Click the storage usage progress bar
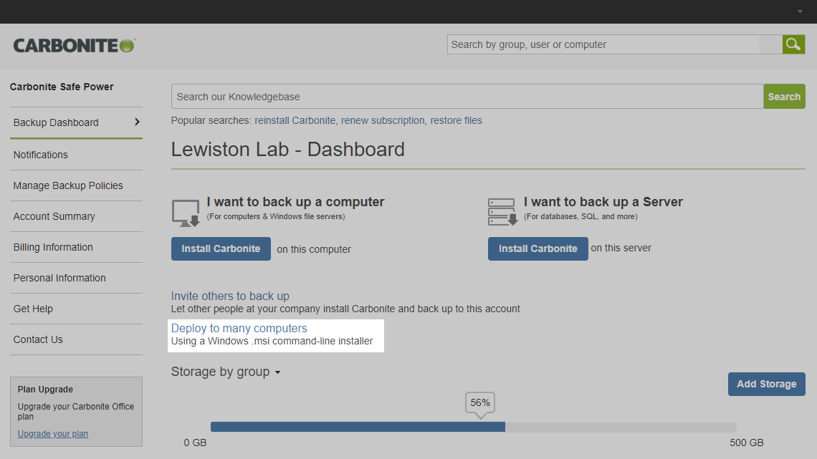This screenshot has width=817, height=459. [x=473, y=427]
